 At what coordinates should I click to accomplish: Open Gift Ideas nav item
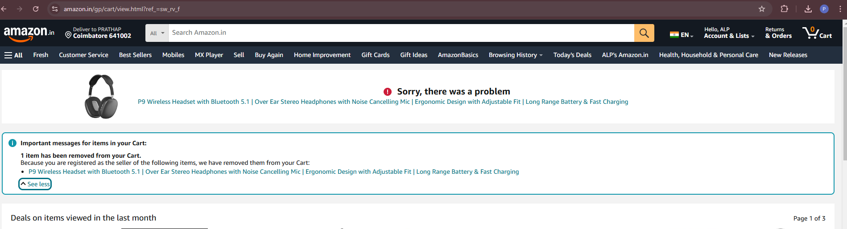pyautogui.click(x=413, y=55)
